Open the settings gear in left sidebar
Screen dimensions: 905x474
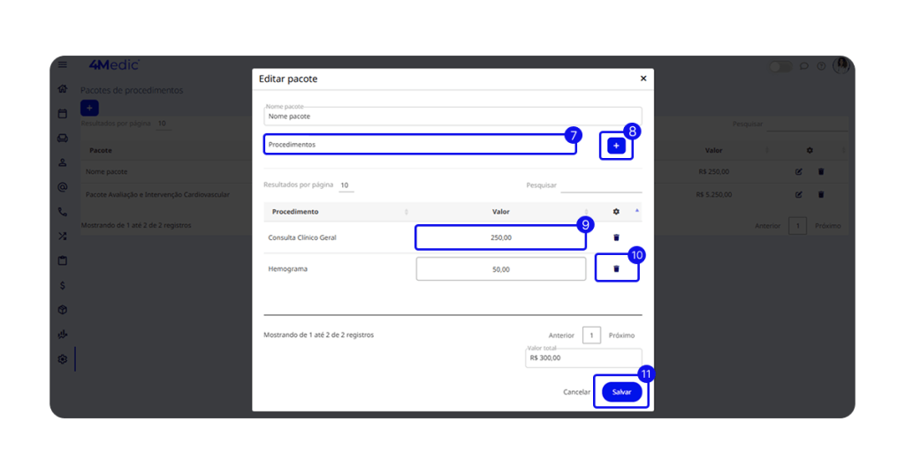62,359
